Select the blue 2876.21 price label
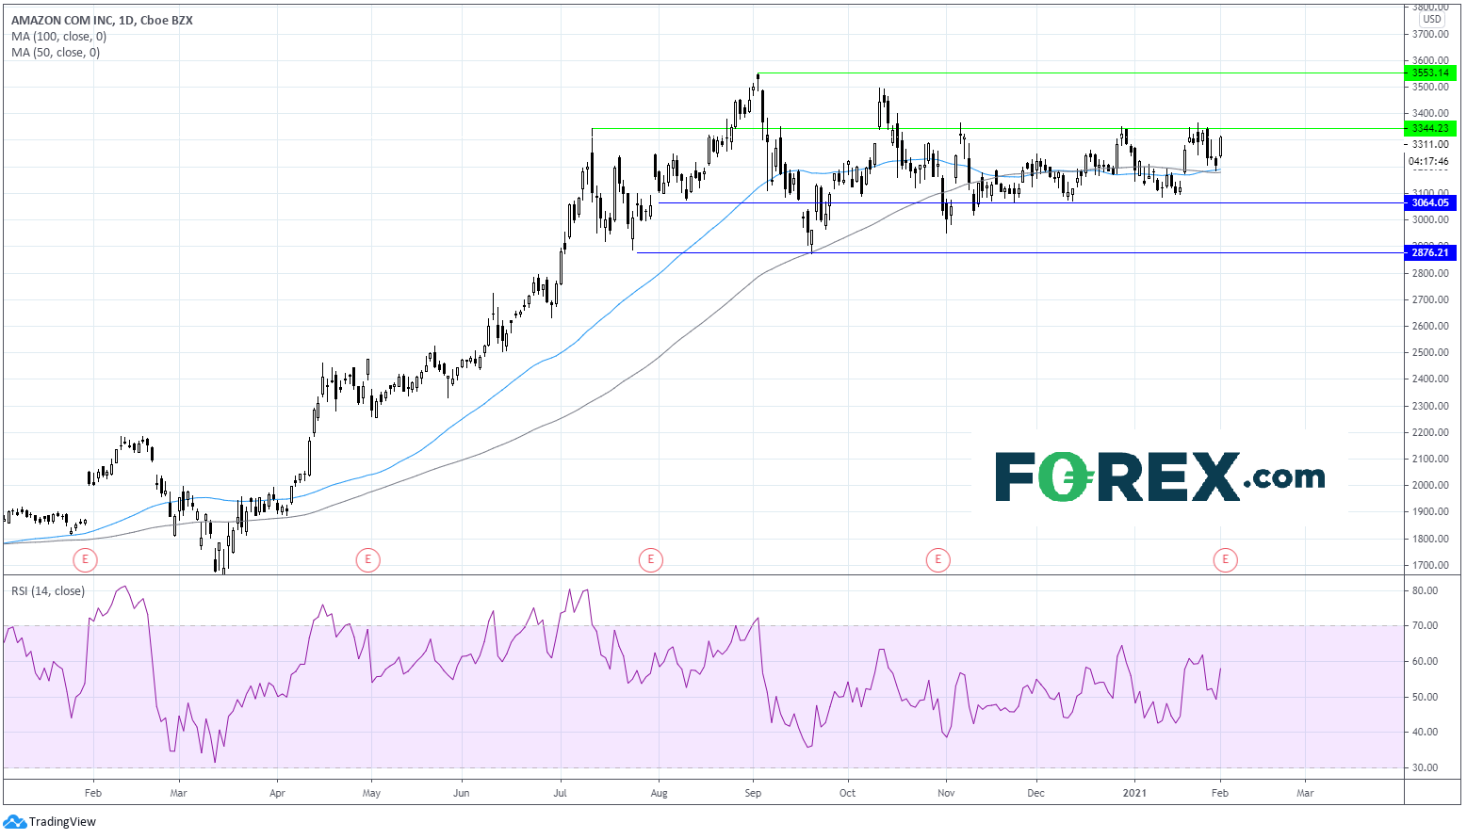The image size is (1467, 839). 1430,252
